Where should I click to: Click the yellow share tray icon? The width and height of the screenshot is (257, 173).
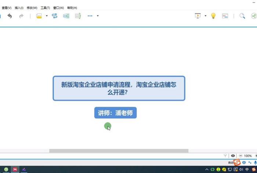pos(224,169)
